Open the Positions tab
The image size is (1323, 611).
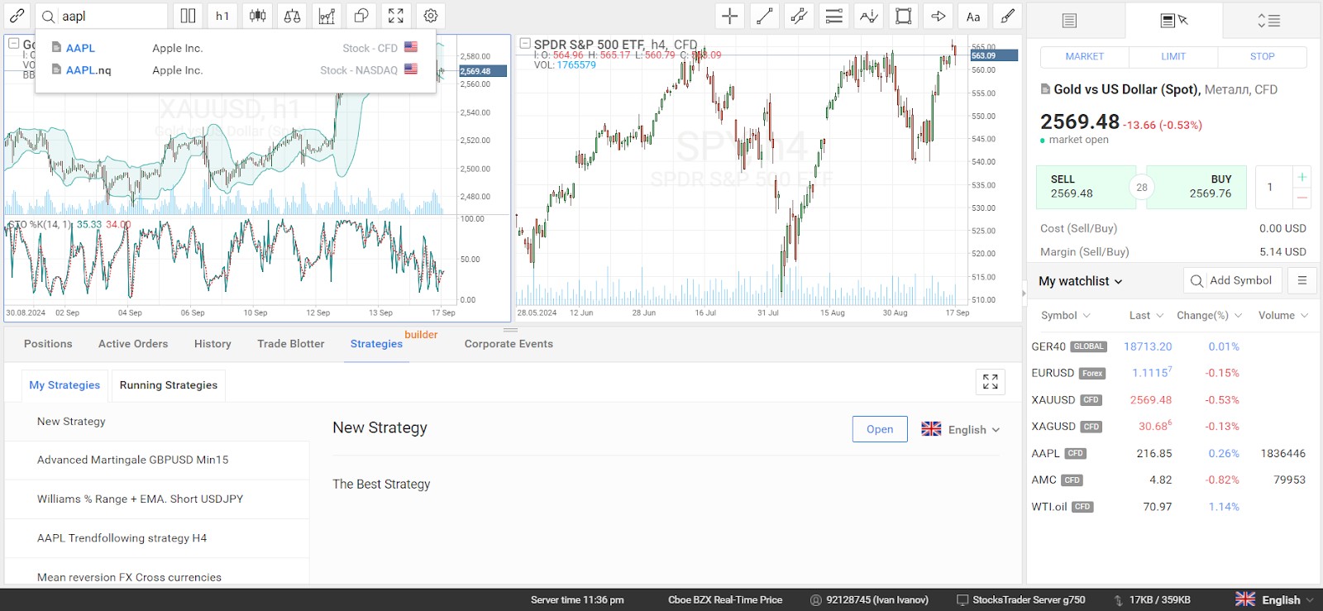pyautogui.click(x=48, y=344)
